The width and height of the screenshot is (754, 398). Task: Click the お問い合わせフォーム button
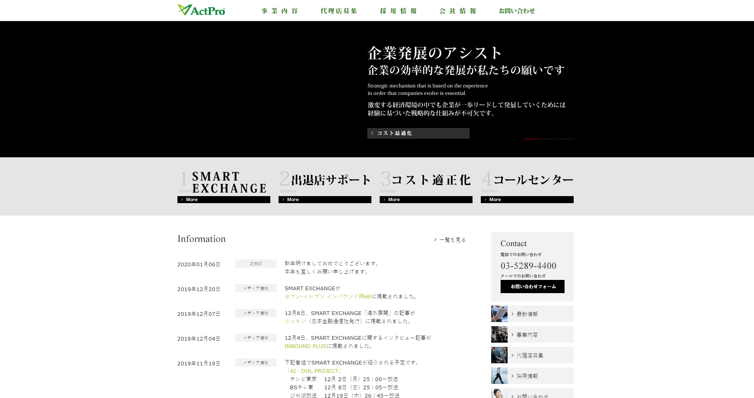click(x=532, y=287)
